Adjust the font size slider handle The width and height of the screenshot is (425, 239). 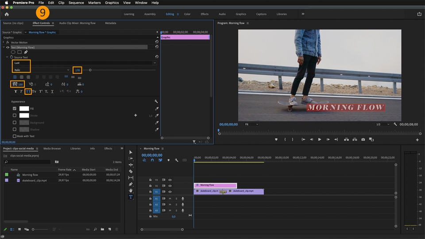coord(90,70)
